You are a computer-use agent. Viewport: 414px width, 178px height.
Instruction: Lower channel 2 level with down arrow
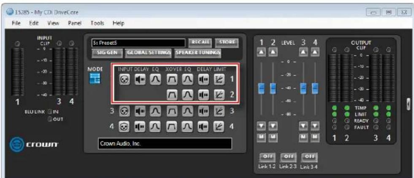(273, 126)
